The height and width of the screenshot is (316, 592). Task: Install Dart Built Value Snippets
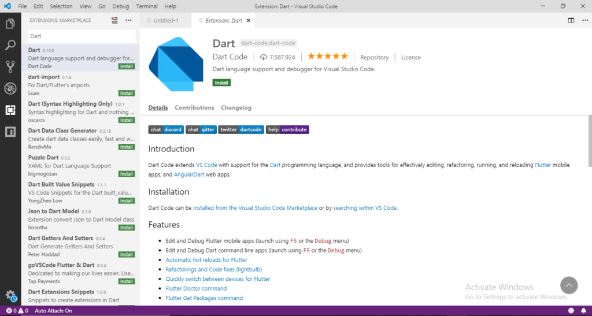tap(127, 200)
